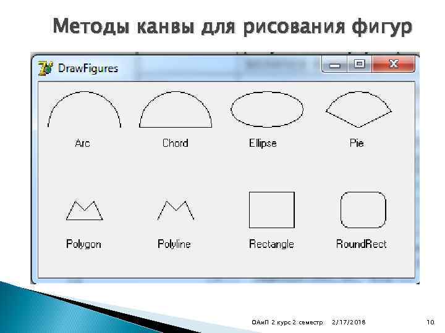Select the 'Rectangle' label

271,244
